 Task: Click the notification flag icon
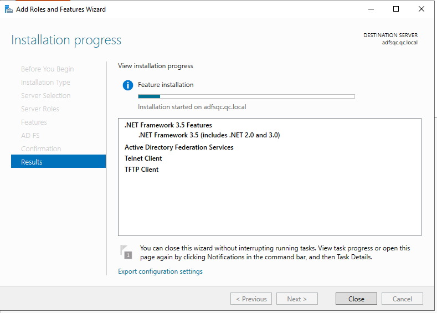pos(126,252)
